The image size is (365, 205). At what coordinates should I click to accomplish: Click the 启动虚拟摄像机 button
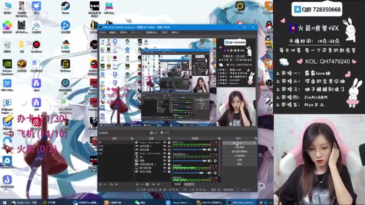pos(240,152)
